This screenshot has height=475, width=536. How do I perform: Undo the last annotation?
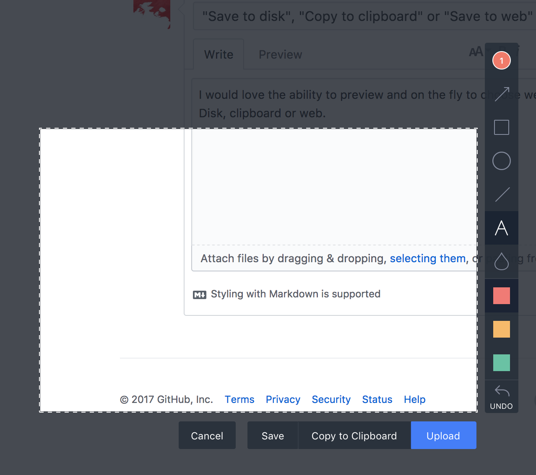click(502, 397)
